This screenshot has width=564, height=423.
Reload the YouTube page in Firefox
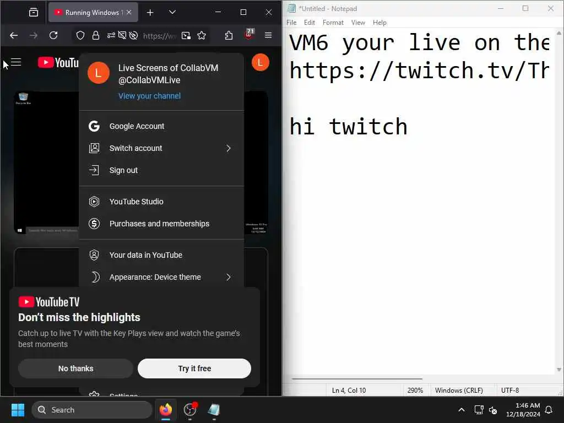click(x=53, y=35)
